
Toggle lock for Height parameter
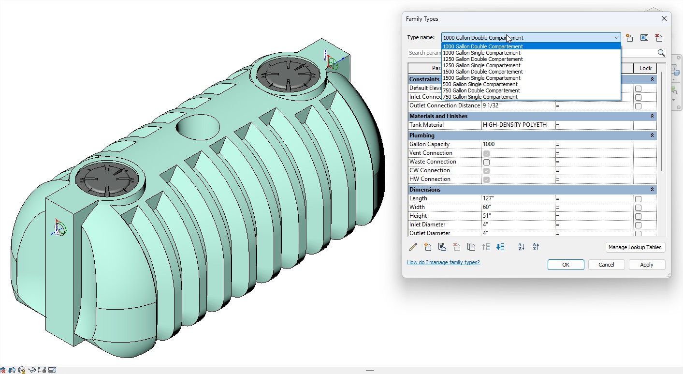[x=638, y=216]
